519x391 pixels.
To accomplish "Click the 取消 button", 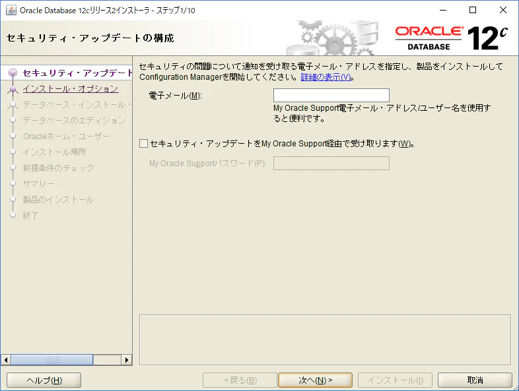I will click(x=475, y=380).
